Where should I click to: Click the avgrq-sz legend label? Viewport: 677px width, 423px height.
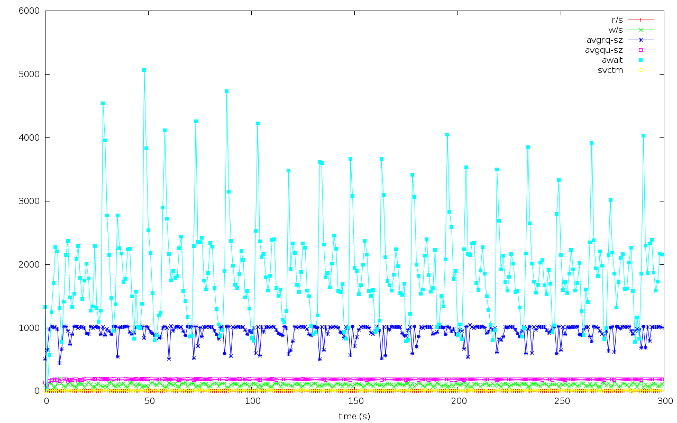click(x=605, y=40)
